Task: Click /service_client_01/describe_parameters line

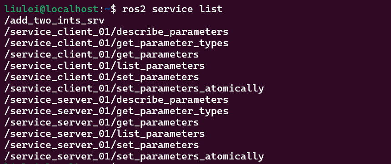Action: click(x=116, y=32)
